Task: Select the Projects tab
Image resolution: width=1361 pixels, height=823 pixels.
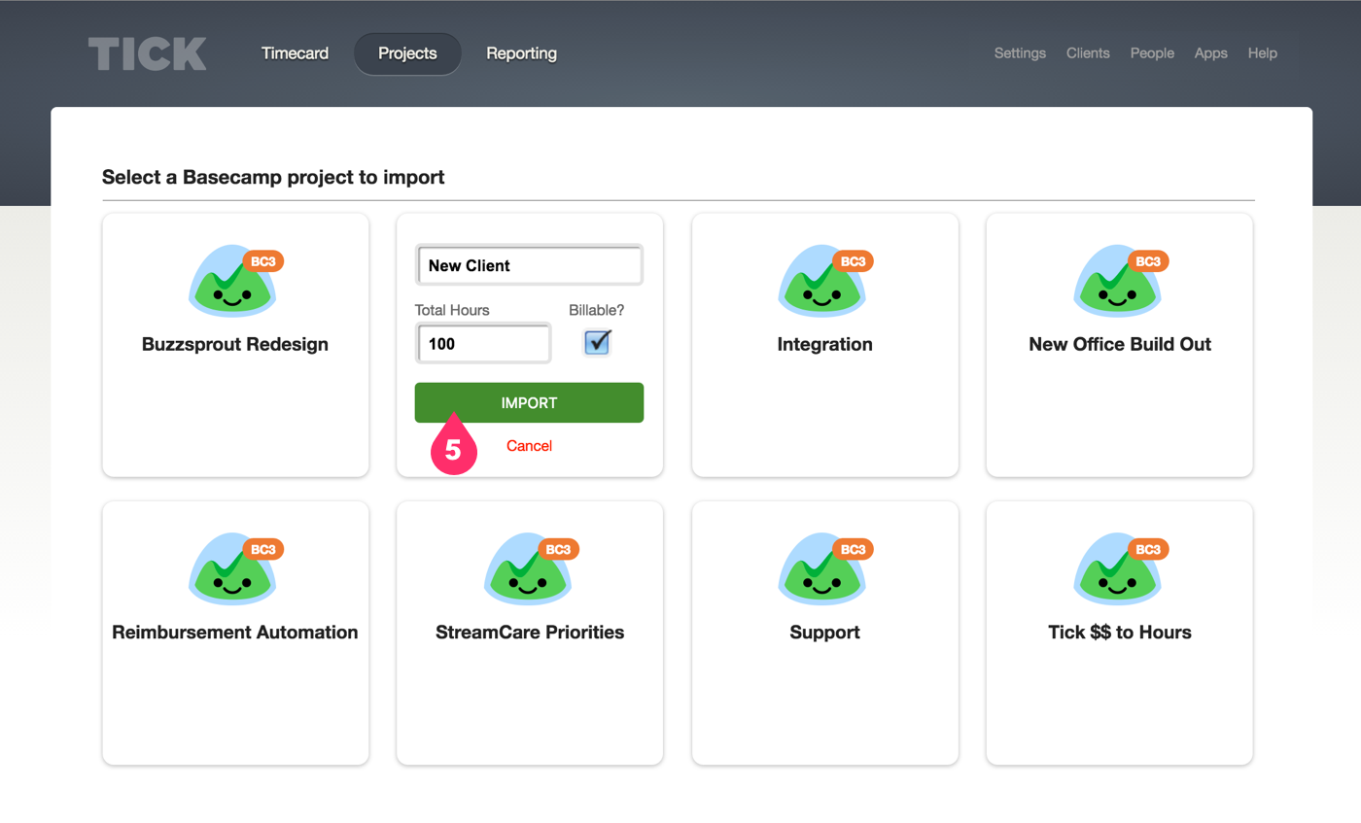Action: (407, 53)
